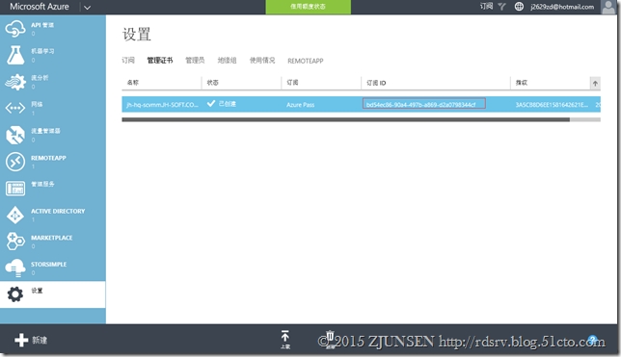
Task: Open the 流量管理器 icon
Action: click(15, 135)
